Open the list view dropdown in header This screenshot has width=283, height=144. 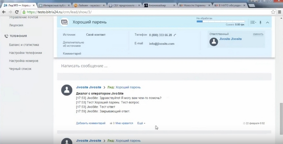click(x=253, y=23)
